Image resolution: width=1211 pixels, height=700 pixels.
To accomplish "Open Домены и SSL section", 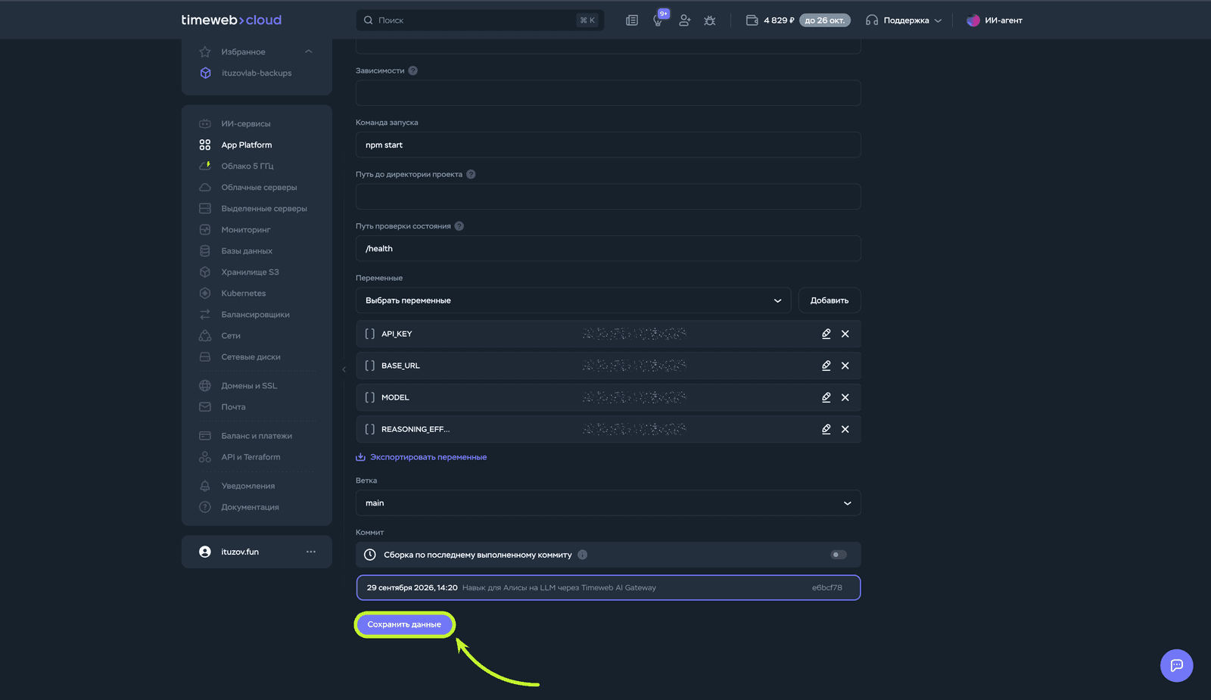I will (x=249, y=386).
